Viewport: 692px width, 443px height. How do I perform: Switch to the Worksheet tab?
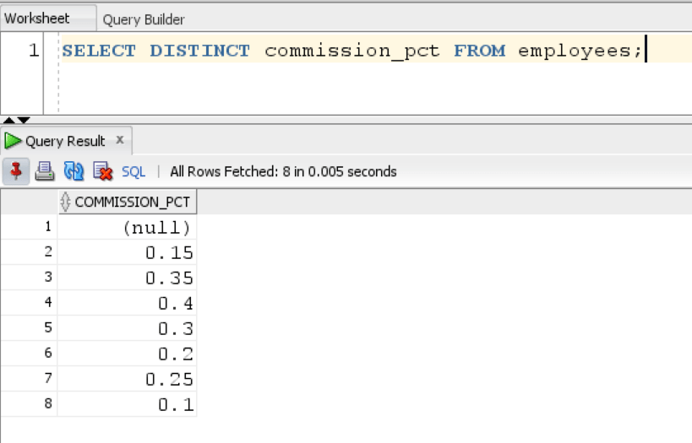[x=37, y=19]
